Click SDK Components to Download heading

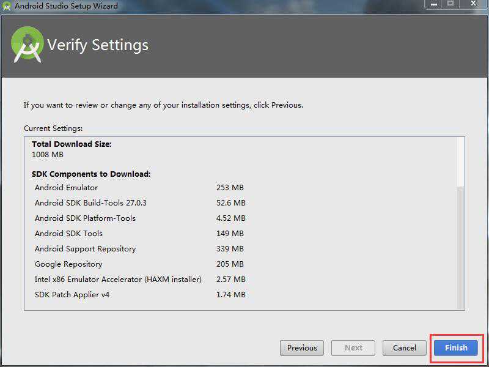(x=91, y=174)
